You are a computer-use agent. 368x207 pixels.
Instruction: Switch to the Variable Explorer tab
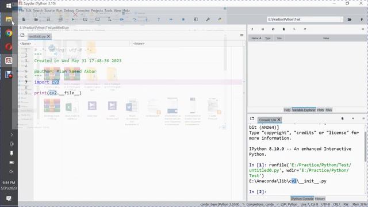304,110
